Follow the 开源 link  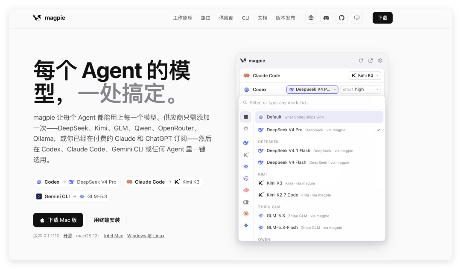tap(67, 236)
